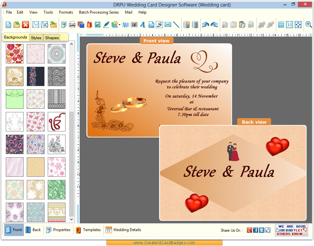Select the line drawing tool
Viewport: 314px width, 246px height.
tap(176, 25)
